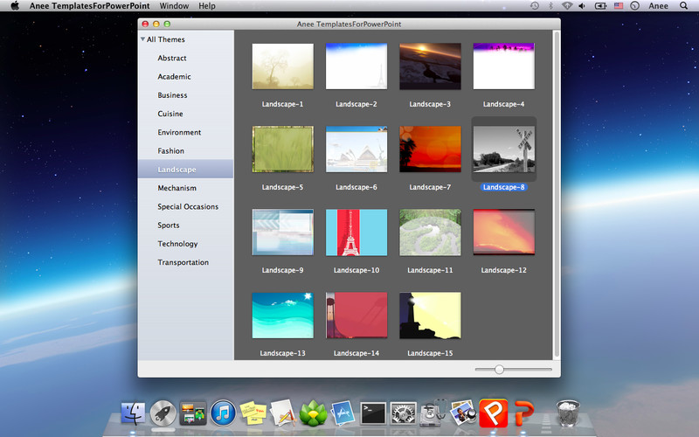Select the Cuisine theme category
Screen dimensions: 699x437
coord(170,114)
